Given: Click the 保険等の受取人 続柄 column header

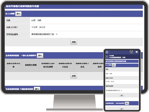Looking at the screenshot, I should click(98, 65).
